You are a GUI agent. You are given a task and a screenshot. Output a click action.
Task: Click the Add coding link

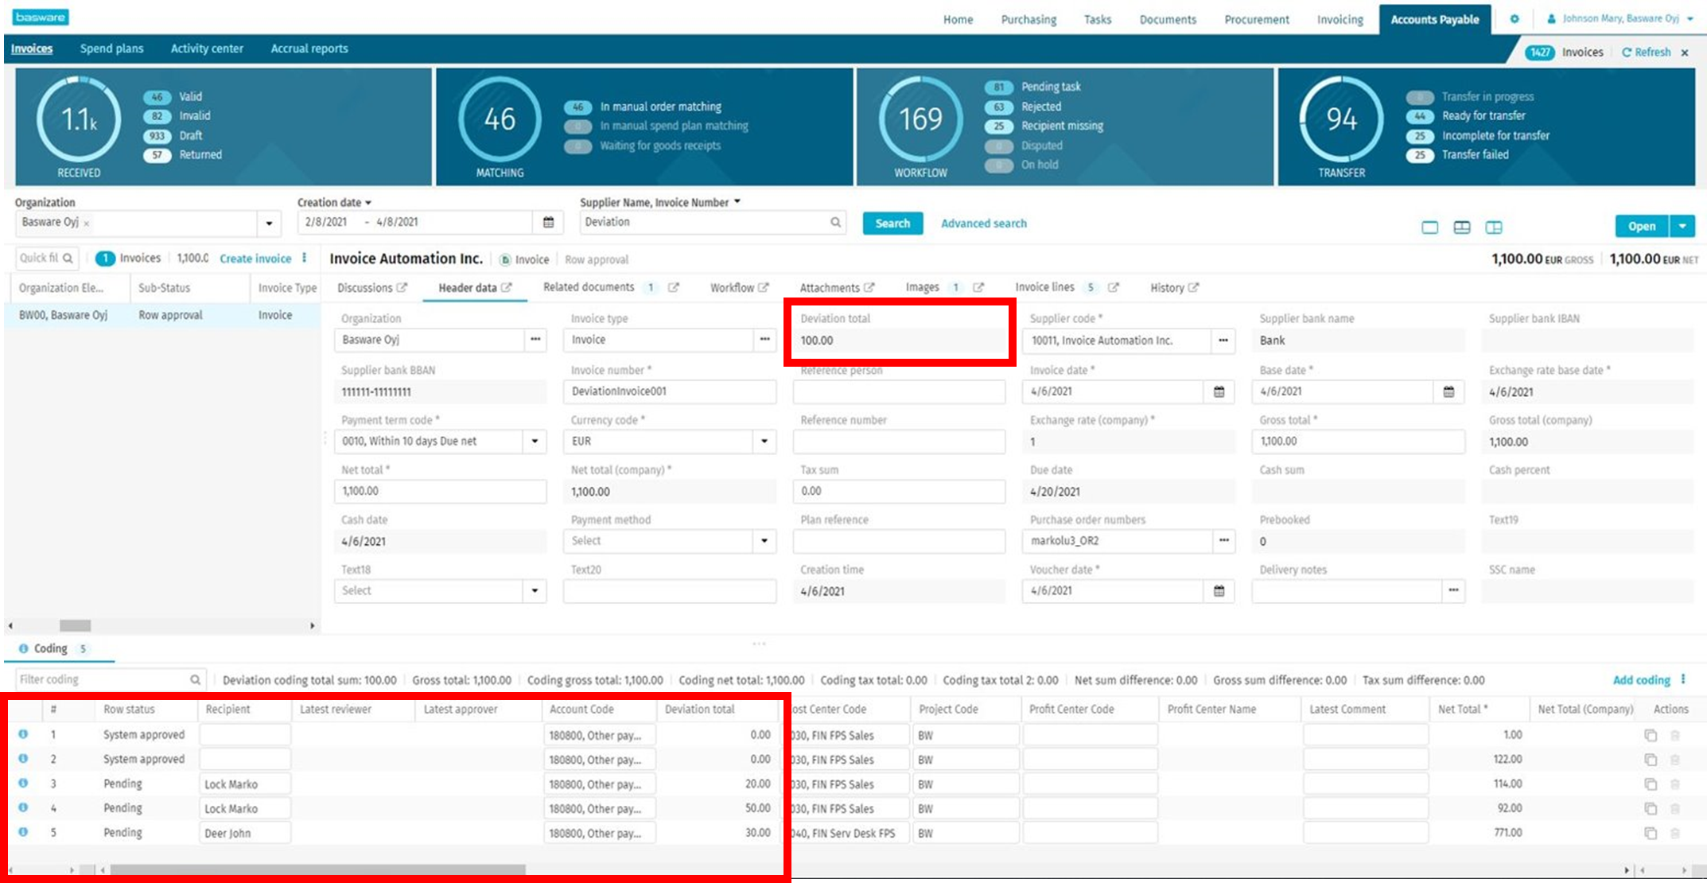(1641, 680)
